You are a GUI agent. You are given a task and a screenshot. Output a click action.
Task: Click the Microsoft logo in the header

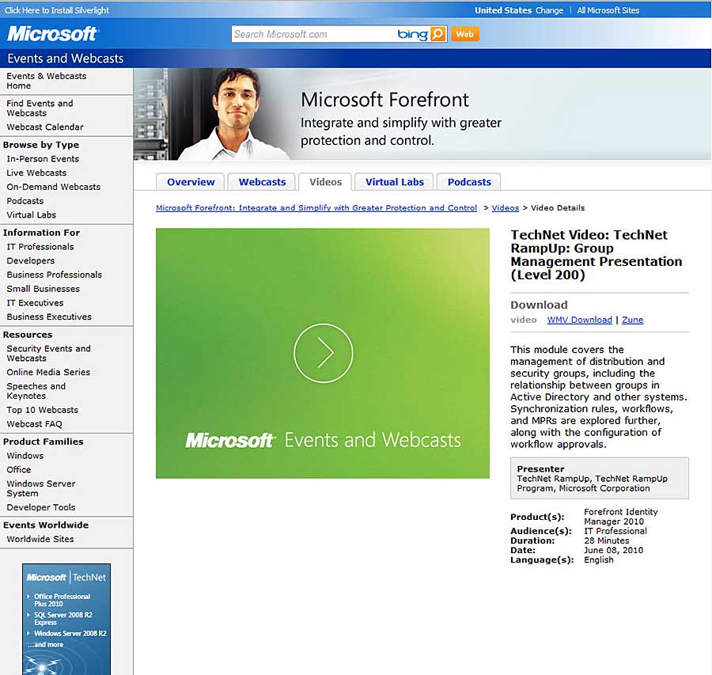52,33
